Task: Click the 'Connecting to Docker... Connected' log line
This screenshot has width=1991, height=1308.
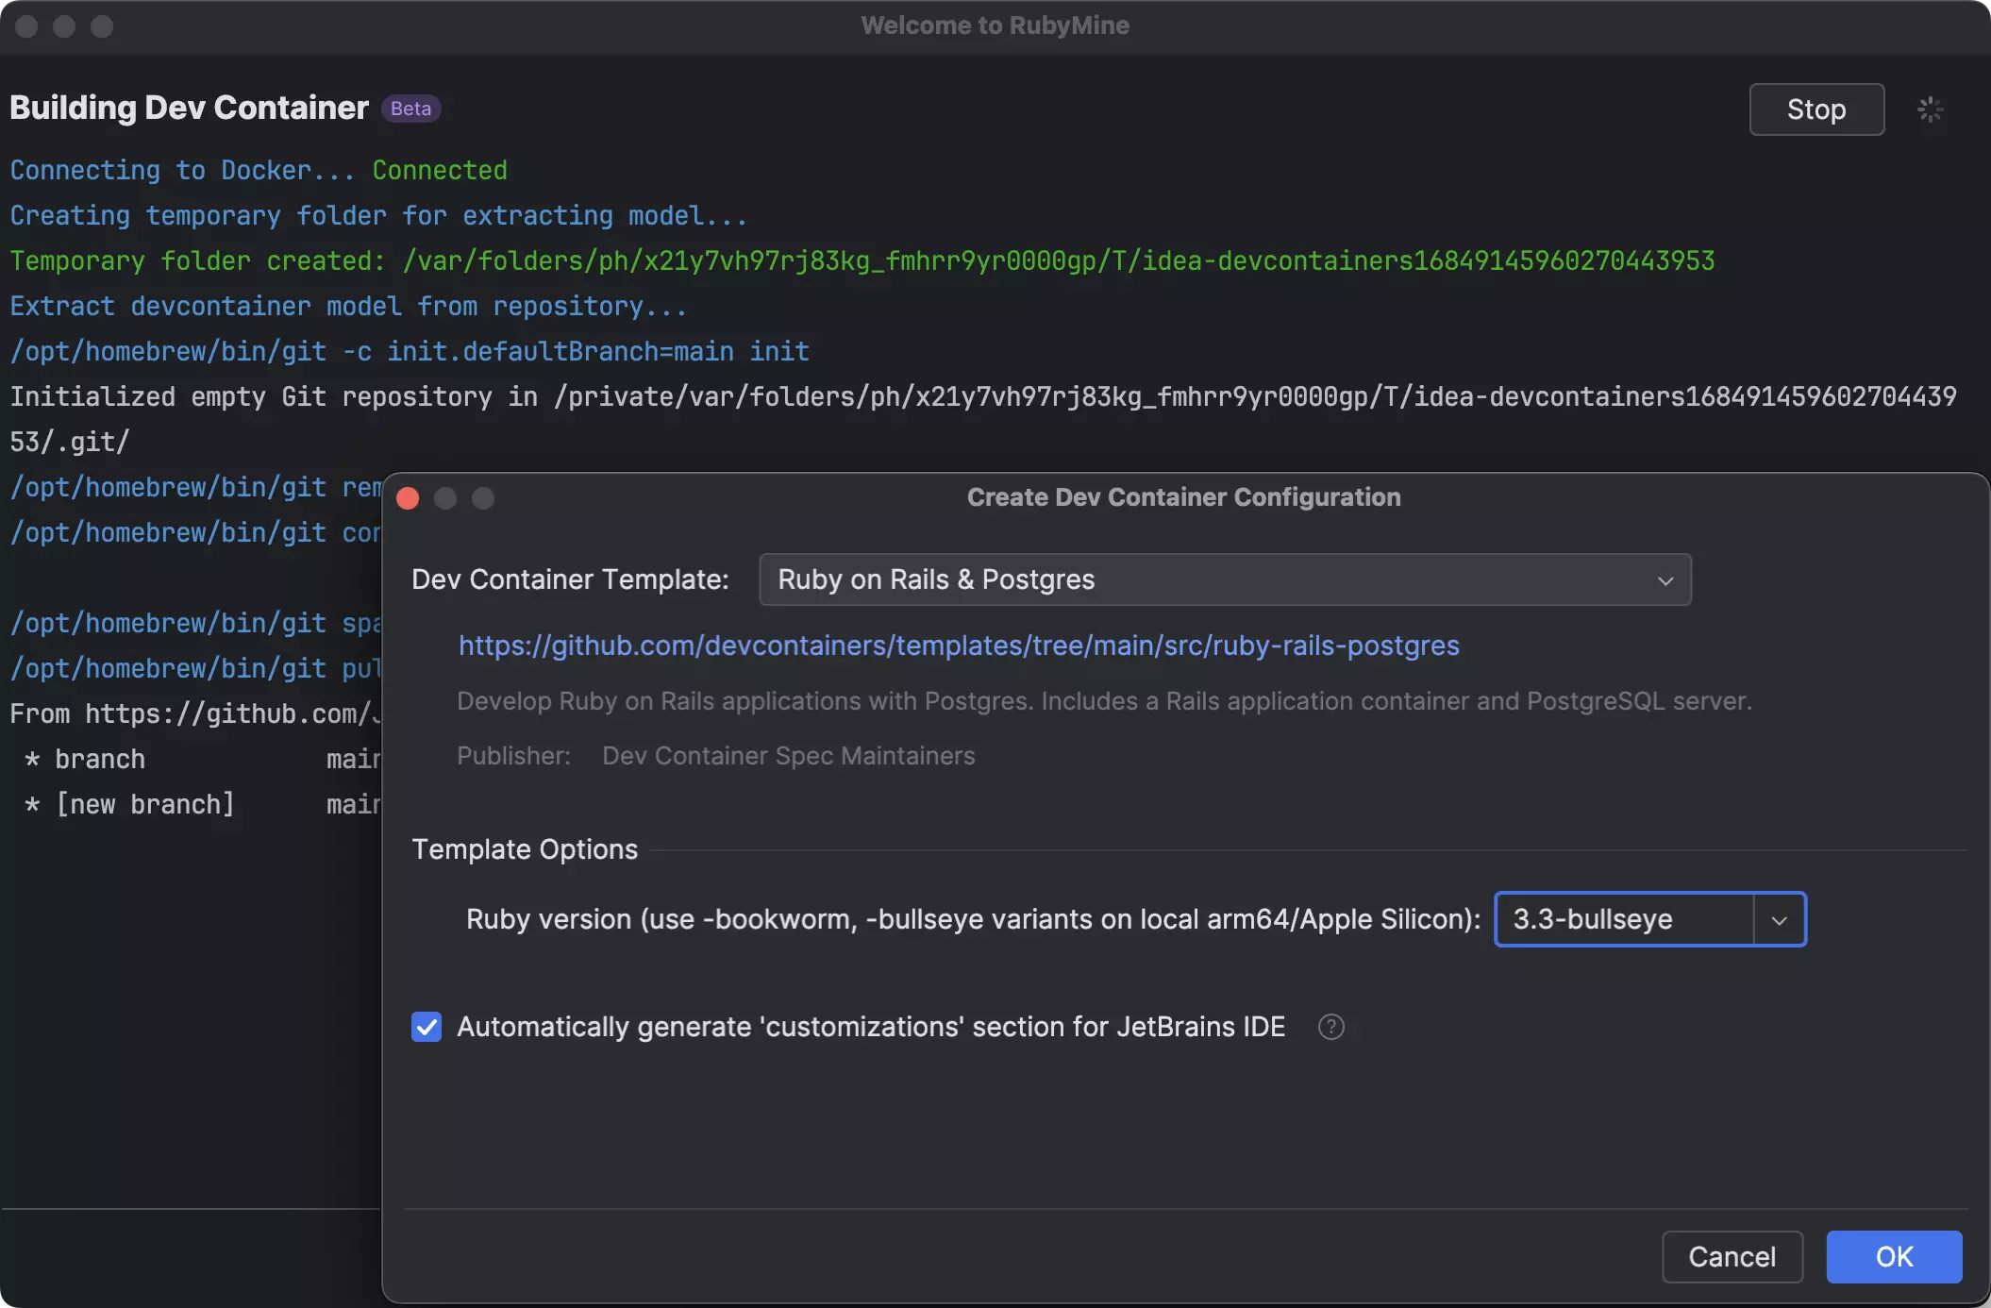Action: point(259,171)
